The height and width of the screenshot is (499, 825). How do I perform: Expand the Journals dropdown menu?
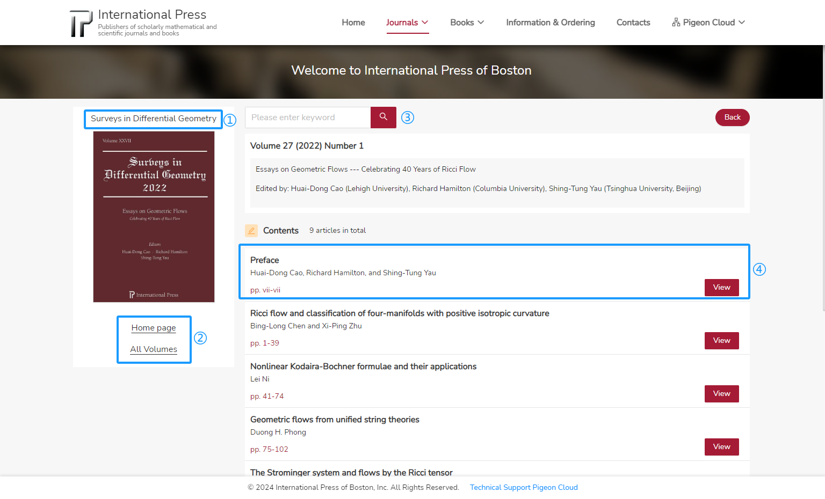click(x=407, y=23)
